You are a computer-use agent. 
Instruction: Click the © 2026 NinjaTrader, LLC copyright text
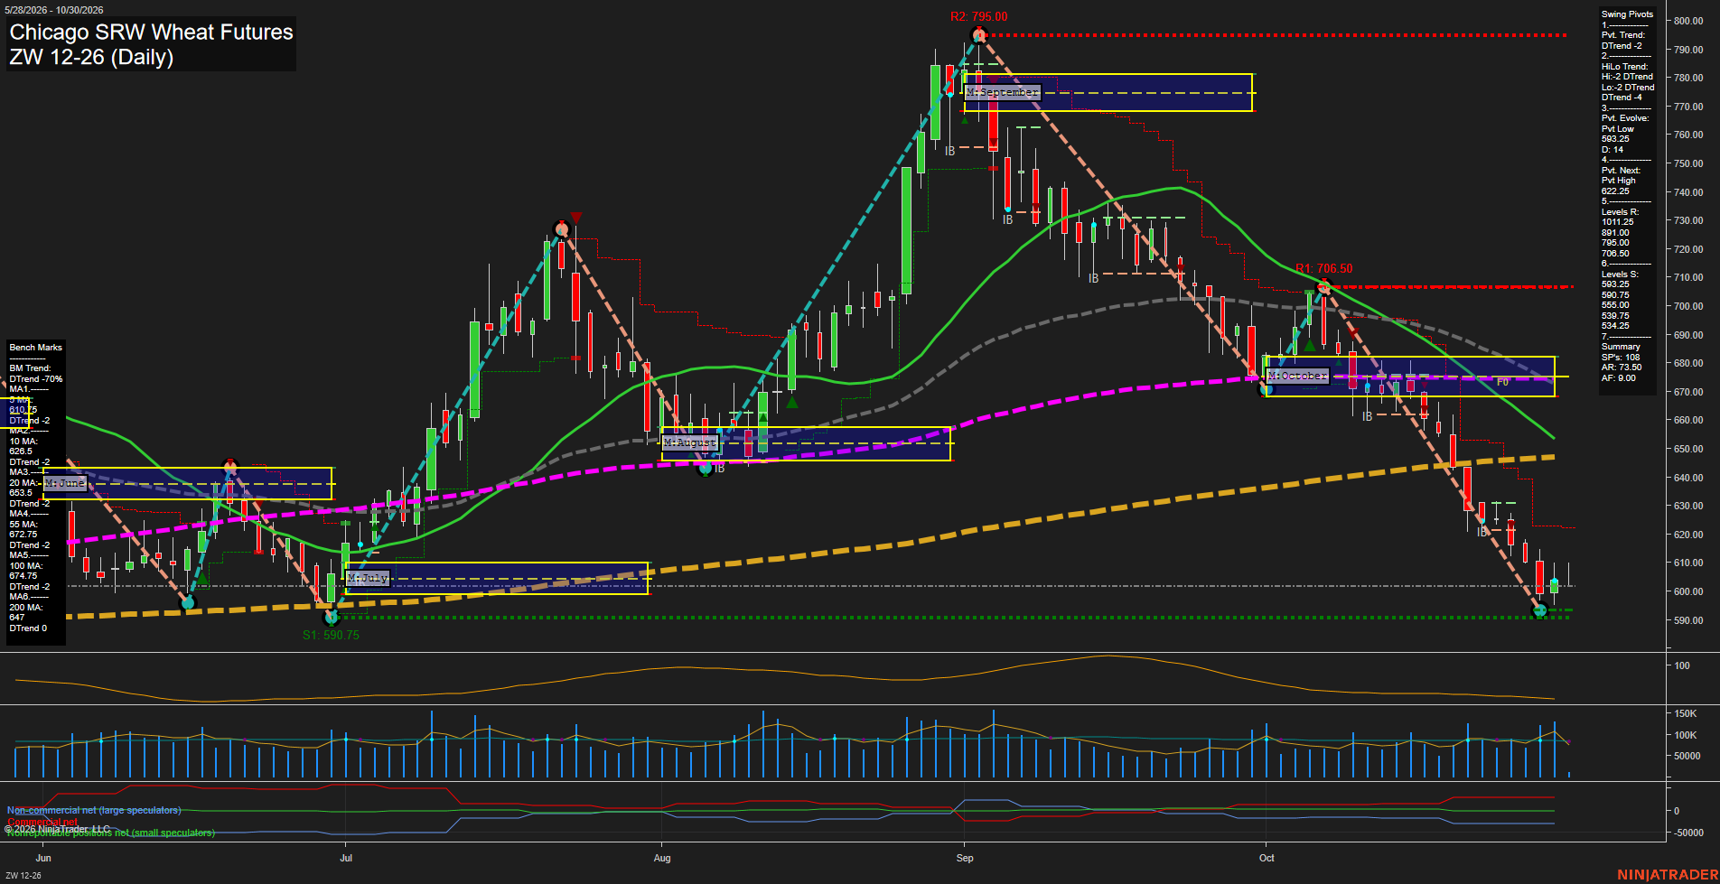pyautogui.click(x=57, y=829)
